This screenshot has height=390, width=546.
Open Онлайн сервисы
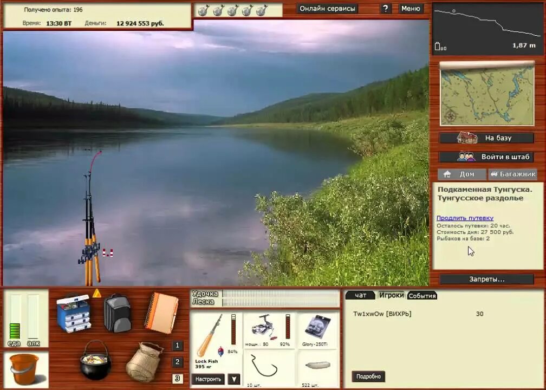pyautogui.click(x=327, y=8)
